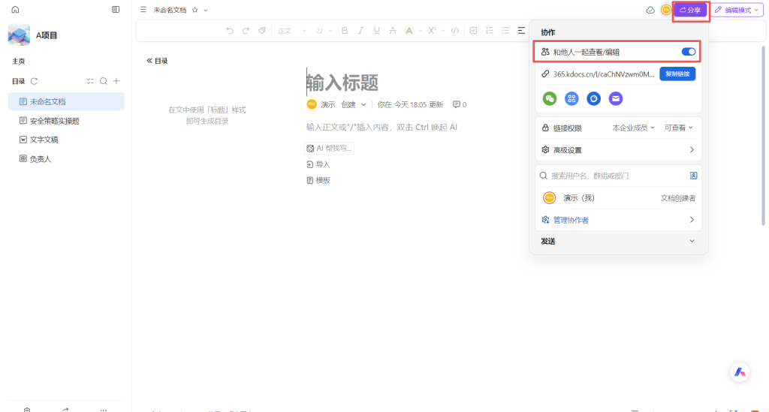The image size is (769, 412).
Task: Click the 分享 share button
Action: point(690,10)
